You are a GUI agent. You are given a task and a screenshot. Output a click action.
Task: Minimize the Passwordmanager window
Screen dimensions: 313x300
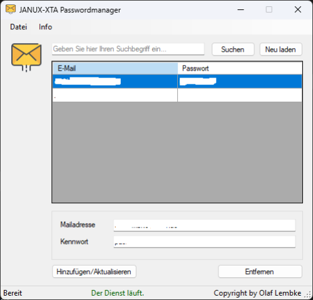point(240,9)
